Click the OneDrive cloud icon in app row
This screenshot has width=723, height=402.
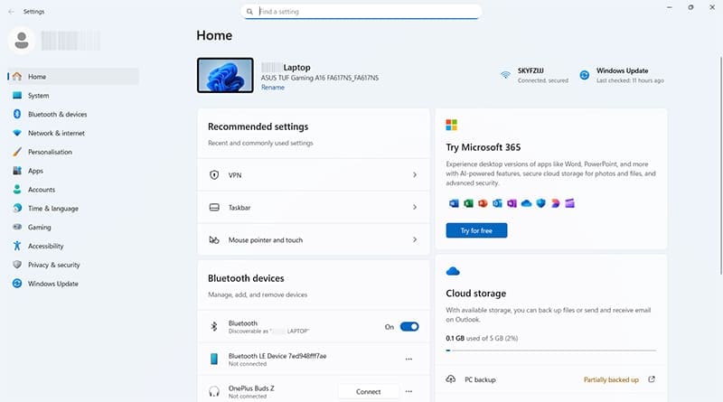[x=526, y=203]
